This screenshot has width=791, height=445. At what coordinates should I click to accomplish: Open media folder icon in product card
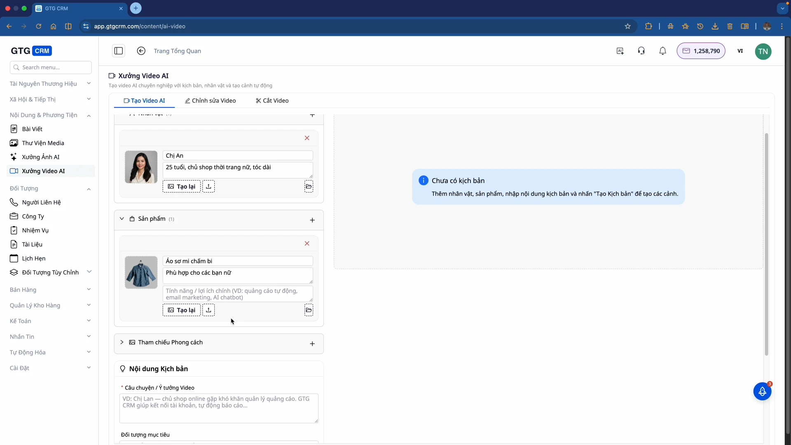(x=309, y=310)
